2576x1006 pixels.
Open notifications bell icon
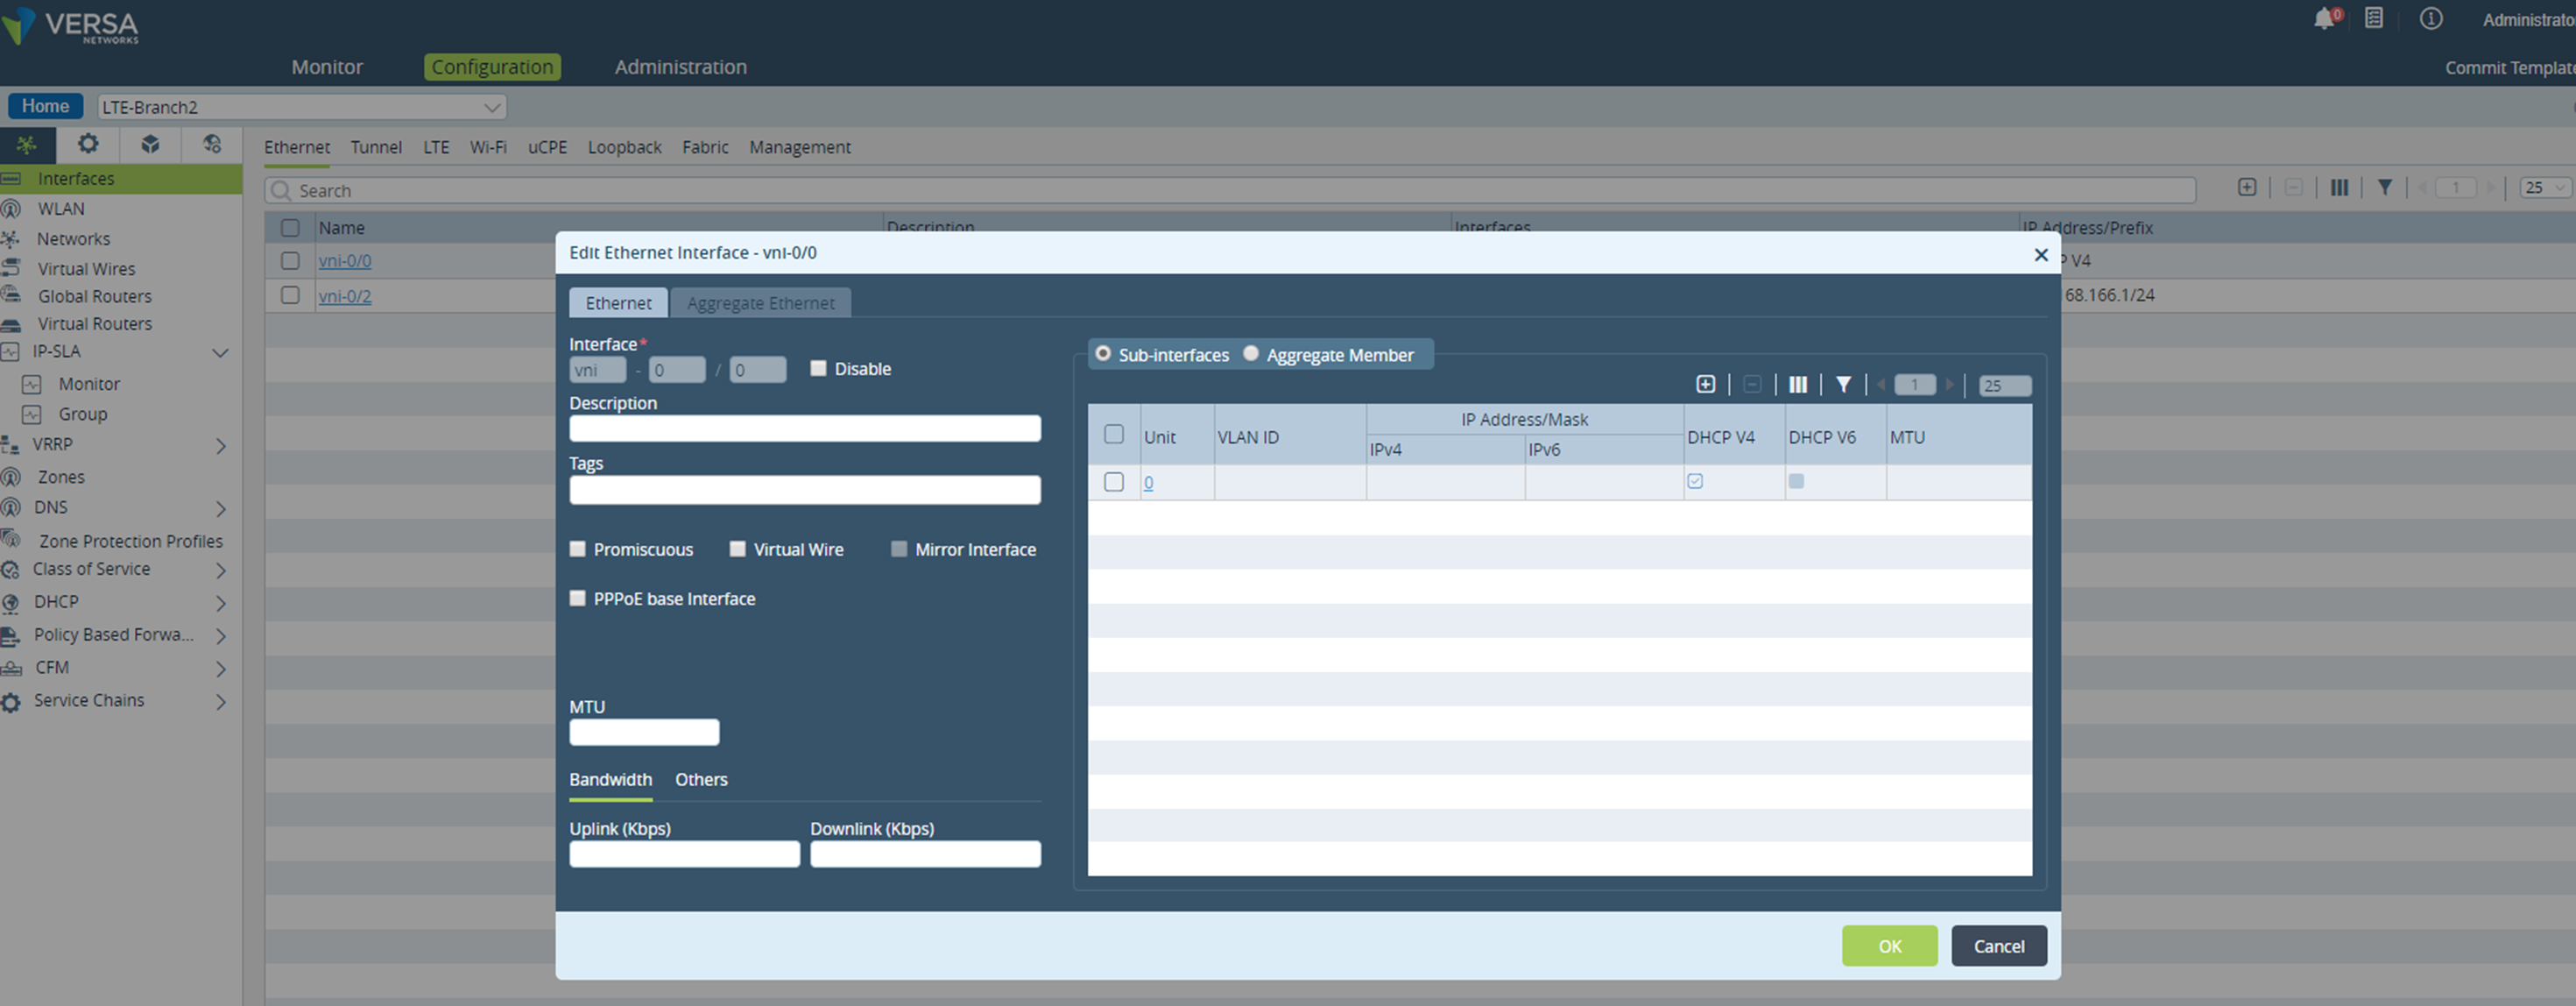click(2324, 19)
